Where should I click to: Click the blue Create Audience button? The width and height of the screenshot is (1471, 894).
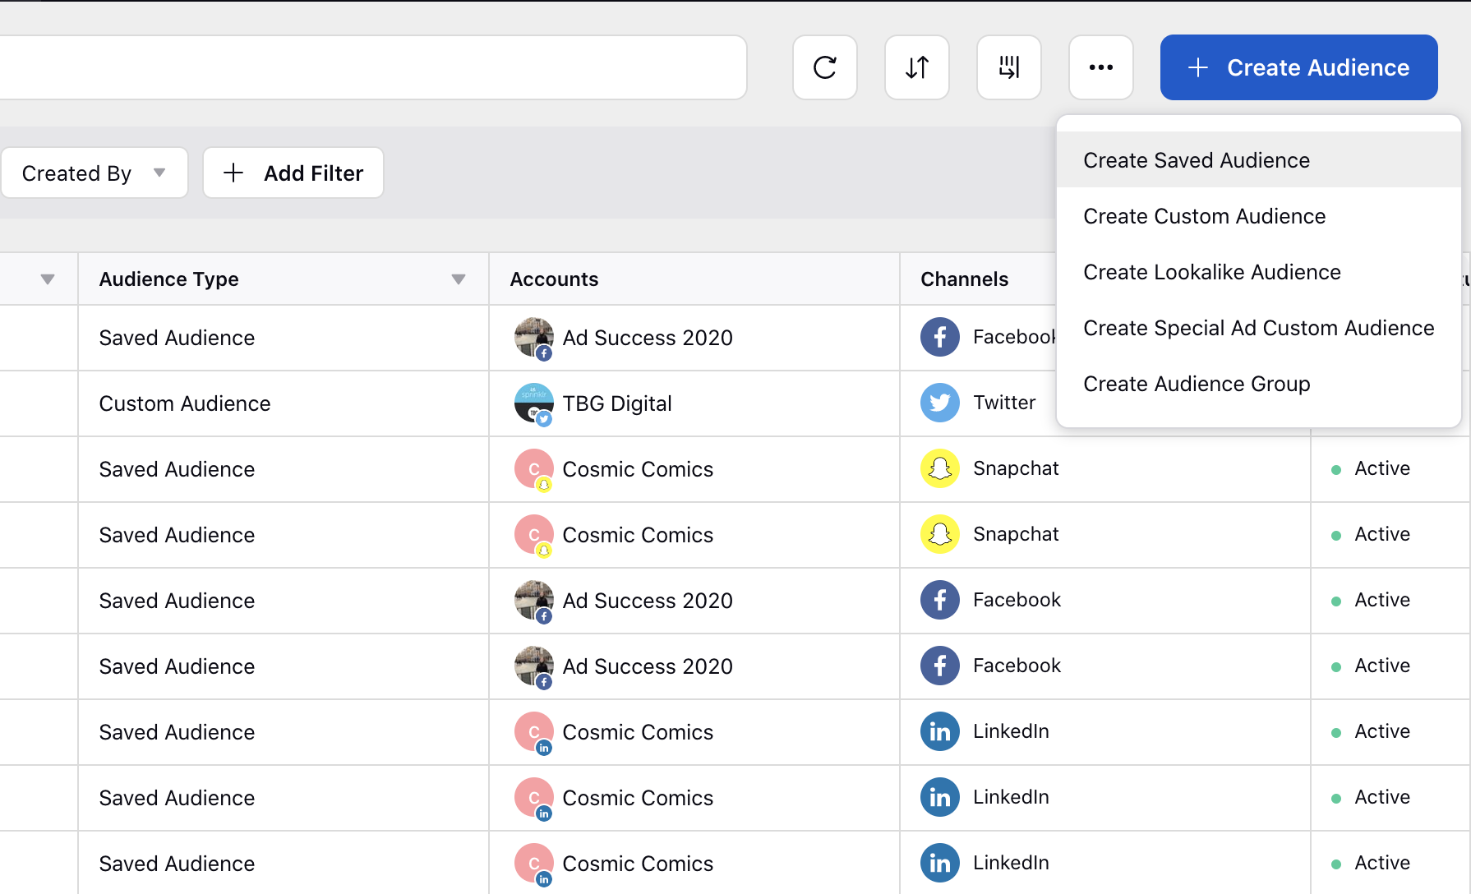point(1298,67)
